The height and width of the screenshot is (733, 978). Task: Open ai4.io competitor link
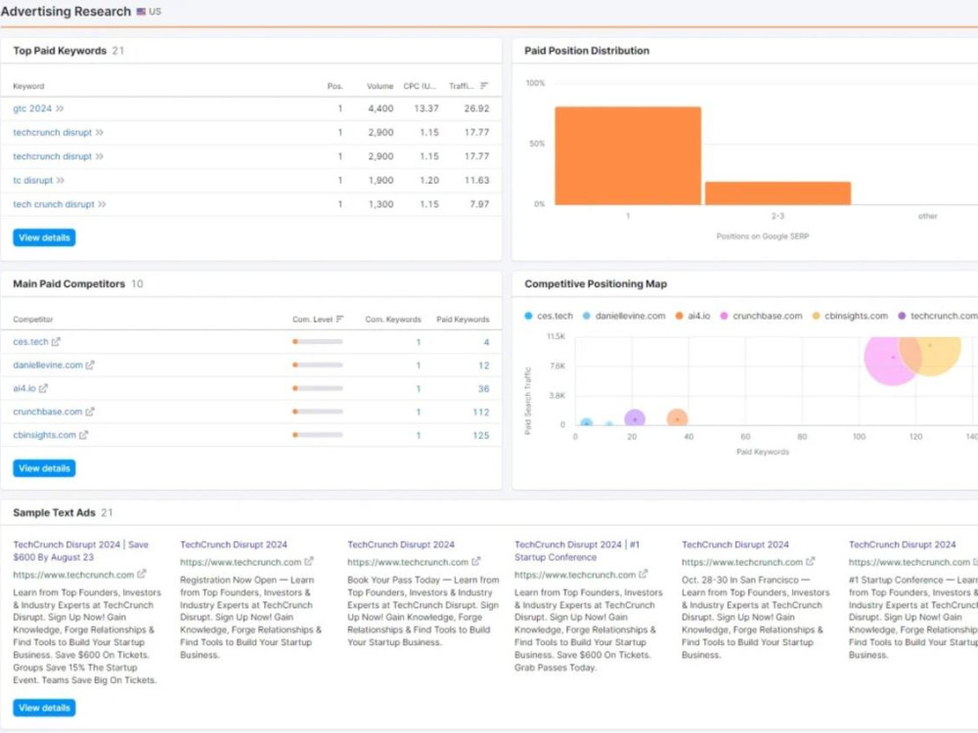pos(24,388)
